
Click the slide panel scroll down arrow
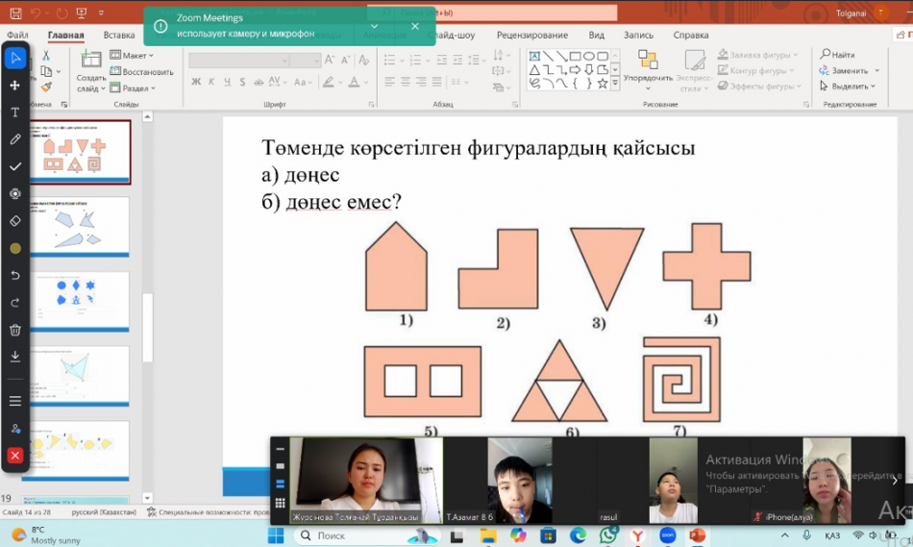point(147,498)
